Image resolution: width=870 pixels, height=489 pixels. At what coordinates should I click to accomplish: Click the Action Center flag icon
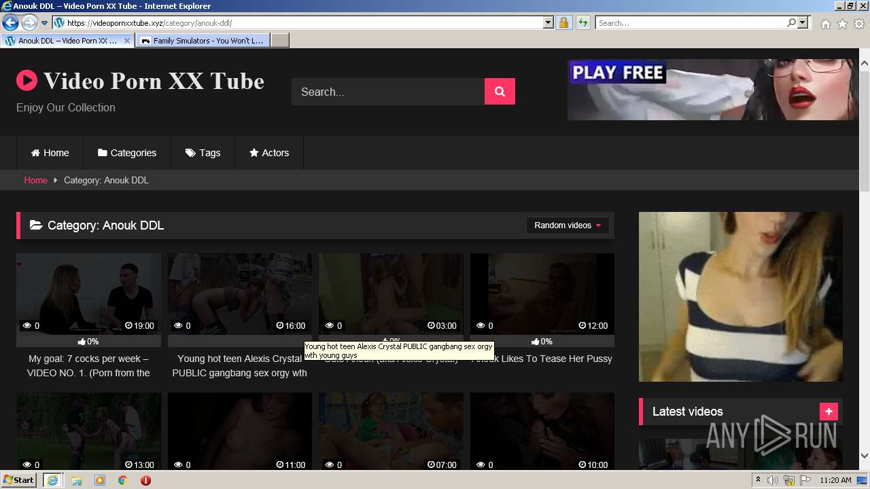(805, 480)
